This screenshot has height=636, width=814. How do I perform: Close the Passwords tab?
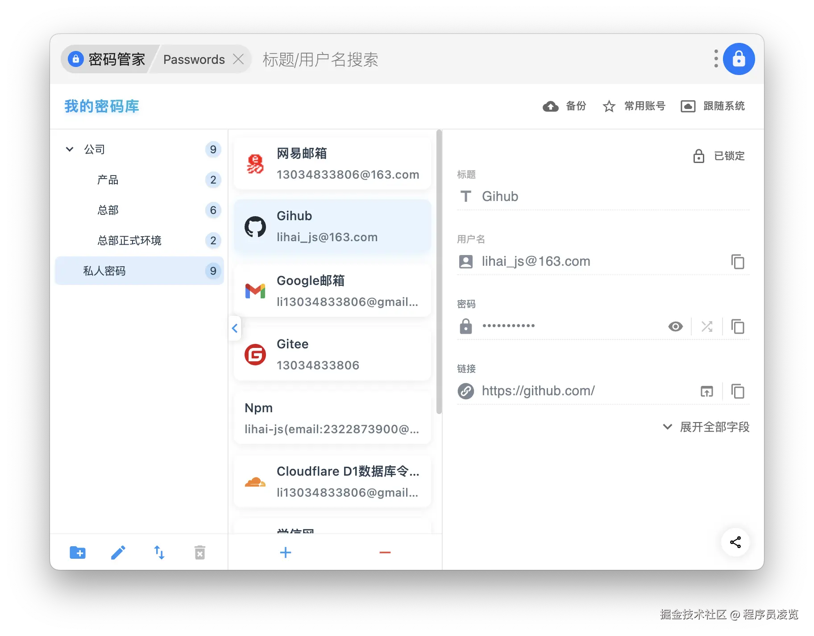coord(239,59)
